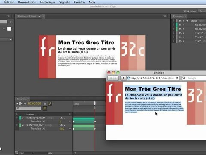Lock the stage element in Elements panel

pyautogui.click(x=184, y=21)
